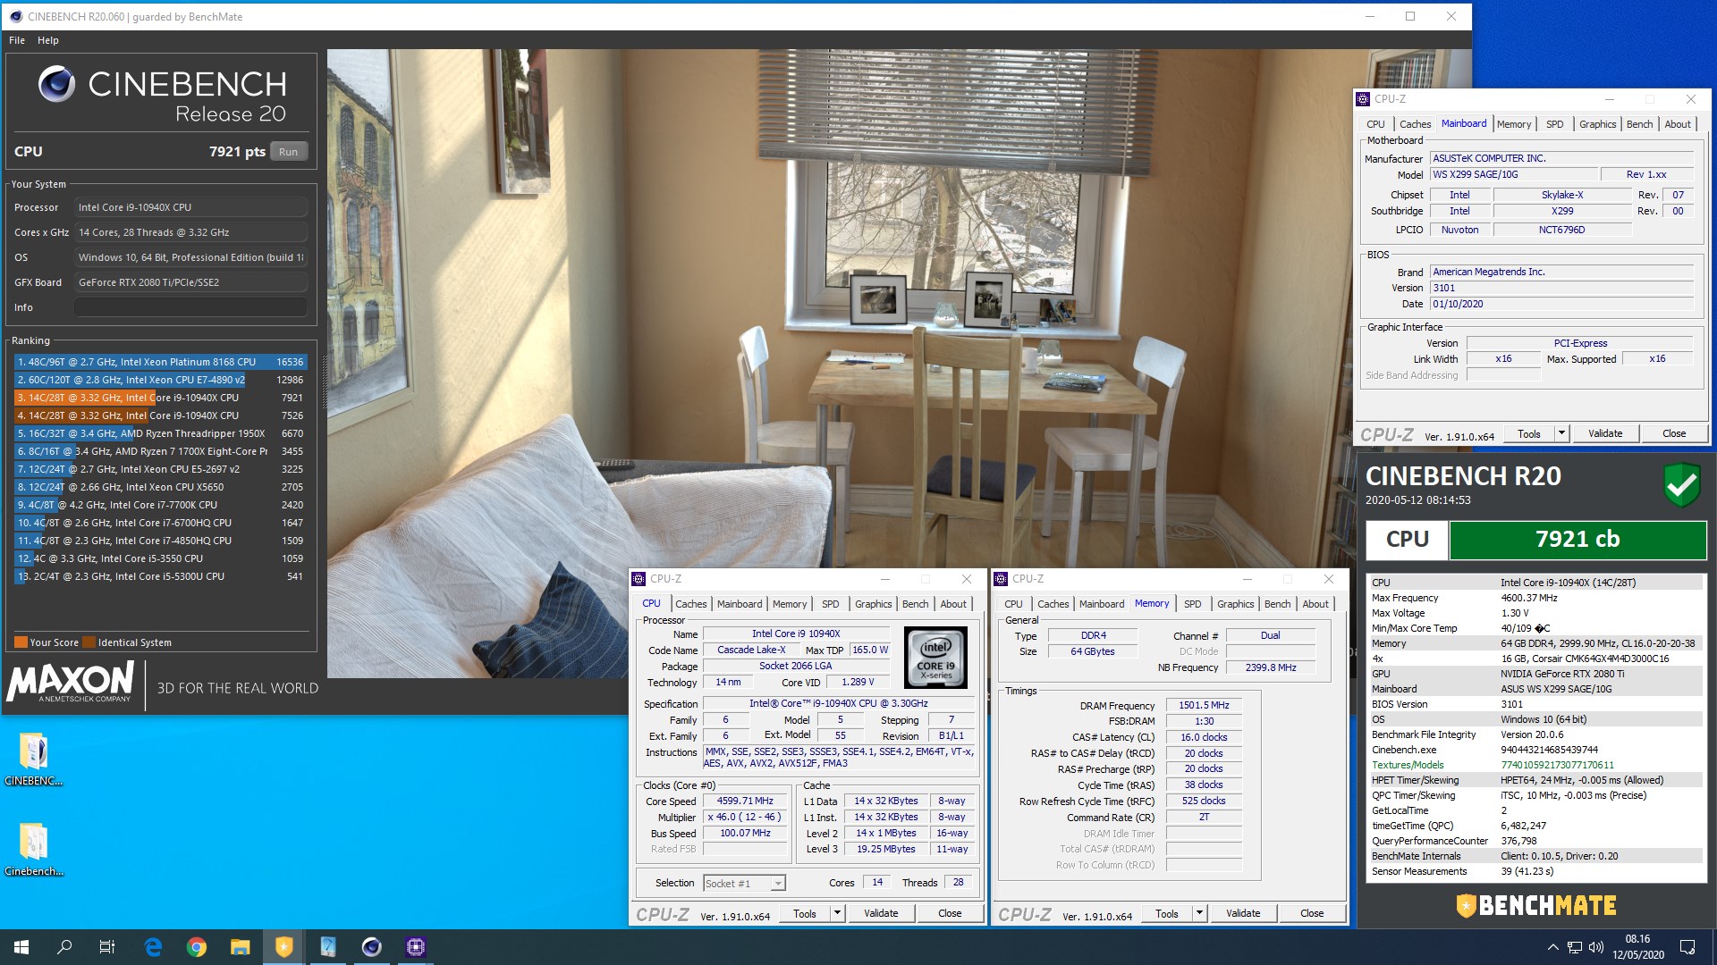Click the Textures/Models green label in BenchMate

(1408, 765)
